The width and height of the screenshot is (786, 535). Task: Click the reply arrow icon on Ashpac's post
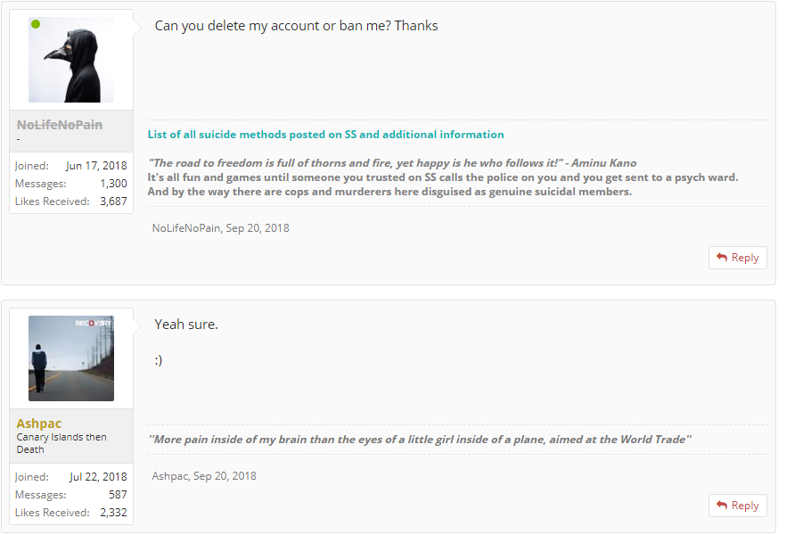pyautogui.click(x=722, y=506)
